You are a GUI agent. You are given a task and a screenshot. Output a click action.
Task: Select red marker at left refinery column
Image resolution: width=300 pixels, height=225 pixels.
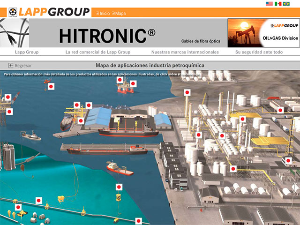199,135
